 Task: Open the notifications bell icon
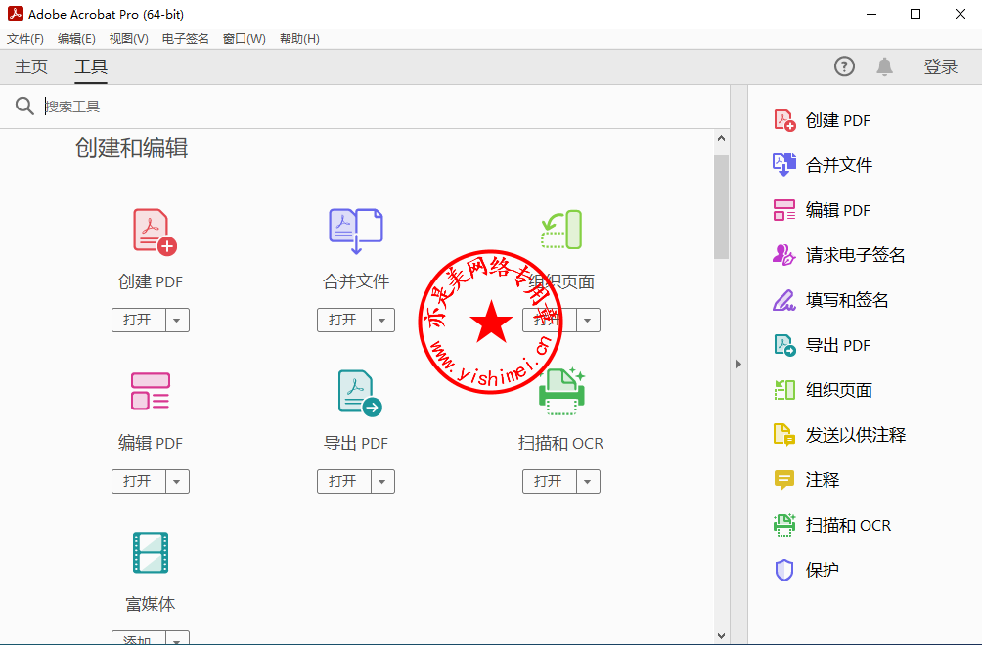[884, 66]
